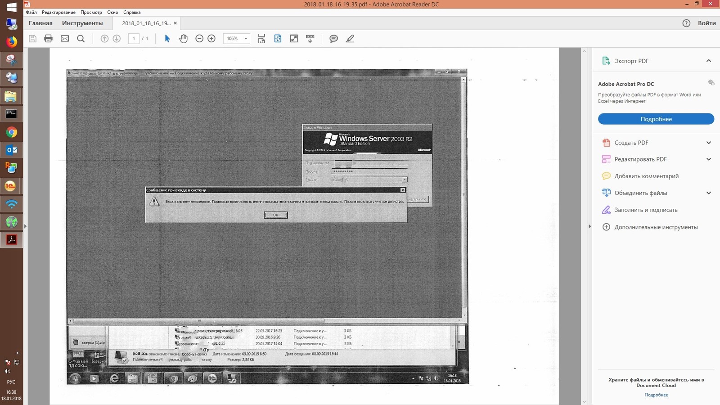
Task: Click the Save file icon in toolbar
Action: coord(32,39)
